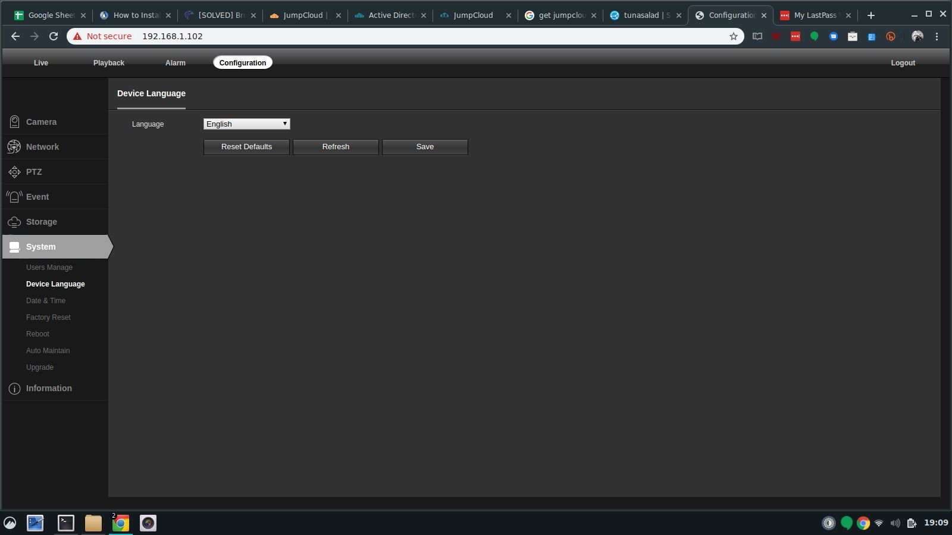Open the Chrome three-dot menu
Viewport: 952px width, 535px height.
tap(937, 36)
